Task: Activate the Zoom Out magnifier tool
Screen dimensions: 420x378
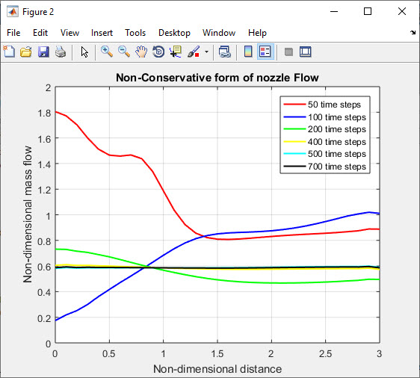Action: click(x=124, y=52)
